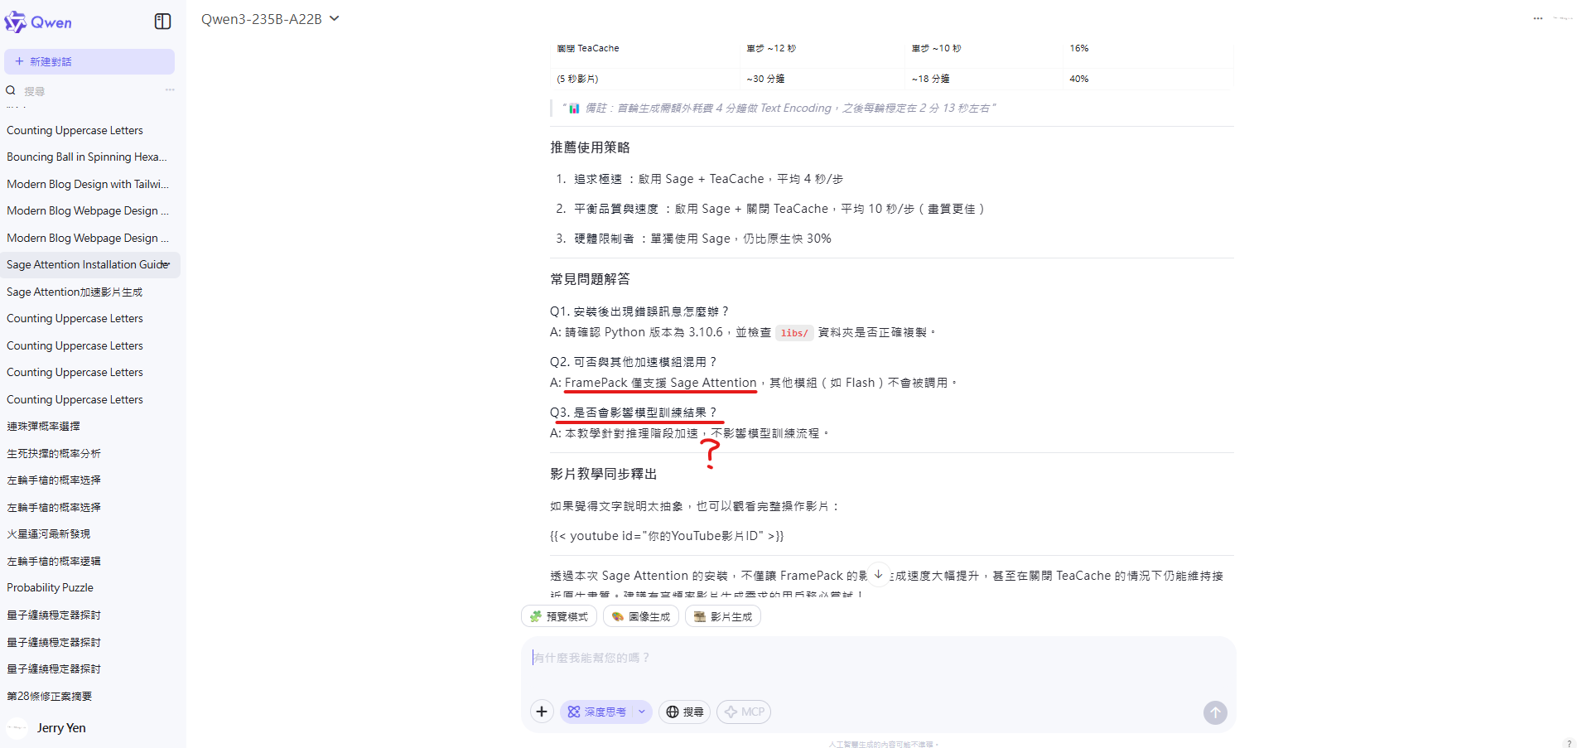Toggle deep thinking (深度思考) mode

point(597,712)
